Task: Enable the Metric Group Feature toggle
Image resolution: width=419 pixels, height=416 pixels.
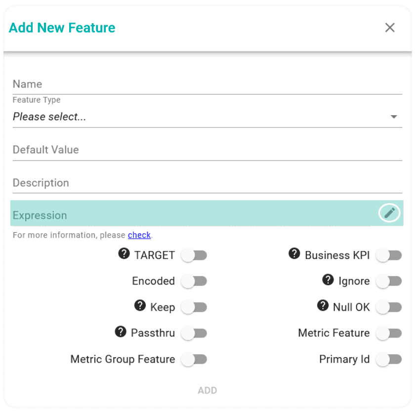Action: (194, 359)
